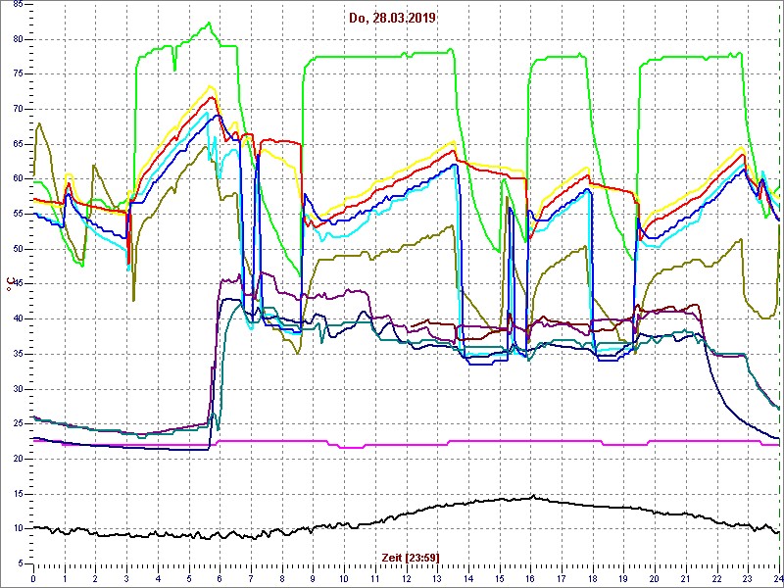Choose temperature axis value 25
The height and width of the screenshot is (588, 784).
click(x=17, y=424)
